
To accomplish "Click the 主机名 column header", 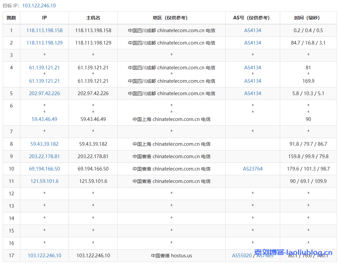I will [x=93, y=18].
